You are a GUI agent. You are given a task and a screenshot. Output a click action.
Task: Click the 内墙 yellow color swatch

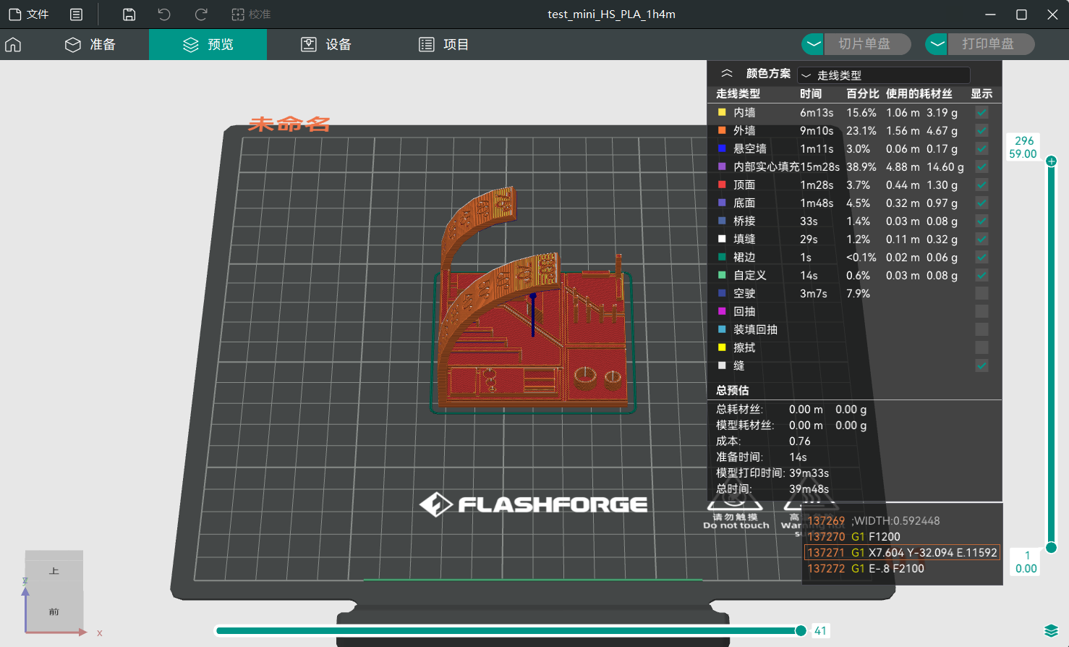[x=722, y=112]
